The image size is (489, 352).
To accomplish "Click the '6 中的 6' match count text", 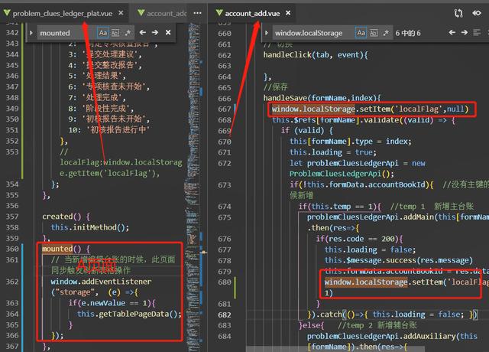I will tap(408, 33).
